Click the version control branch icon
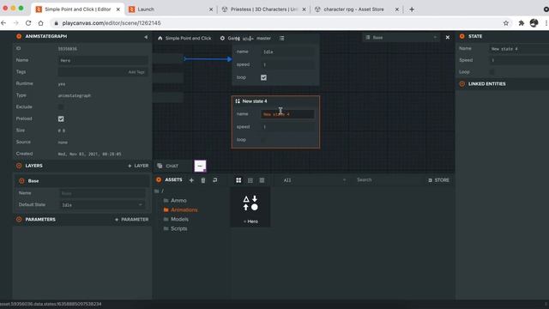 (x=248, y=39)
